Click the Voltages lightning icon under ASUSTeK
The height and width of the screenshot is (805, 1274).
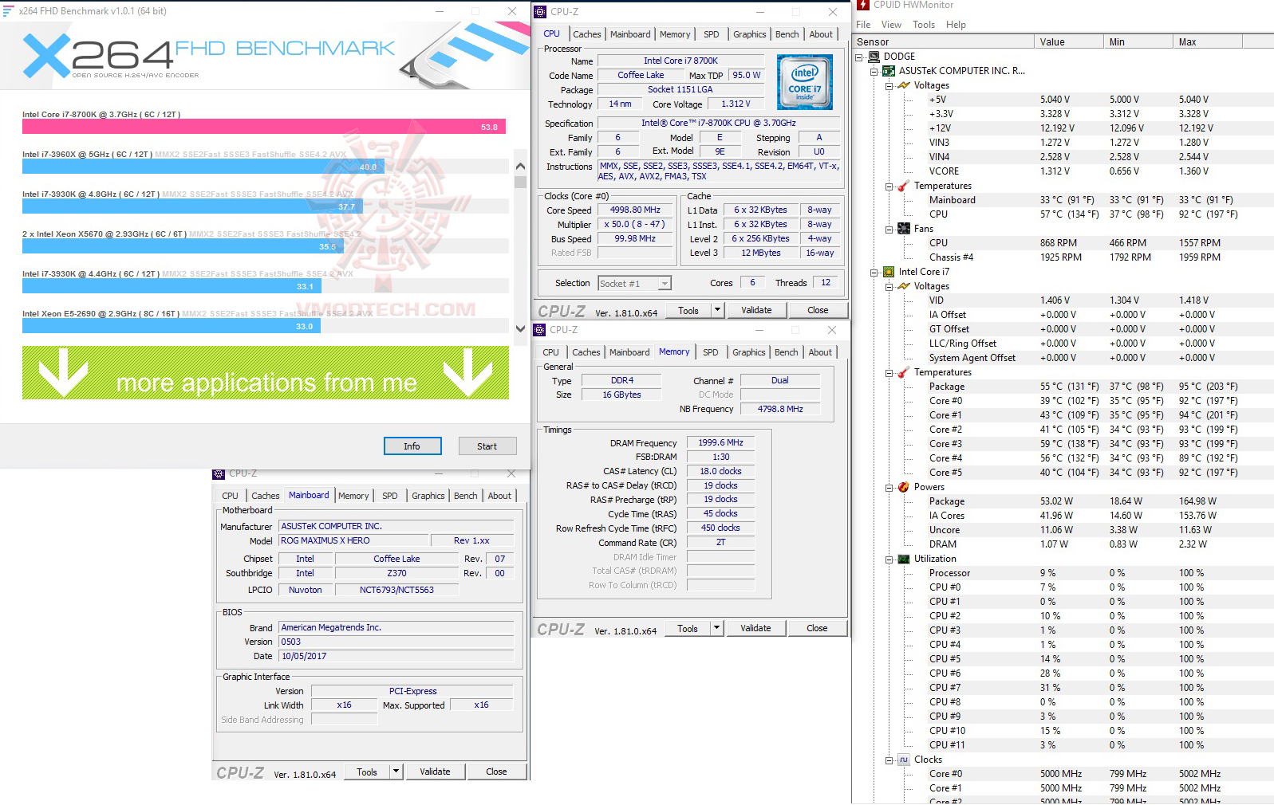click(904, 85)
